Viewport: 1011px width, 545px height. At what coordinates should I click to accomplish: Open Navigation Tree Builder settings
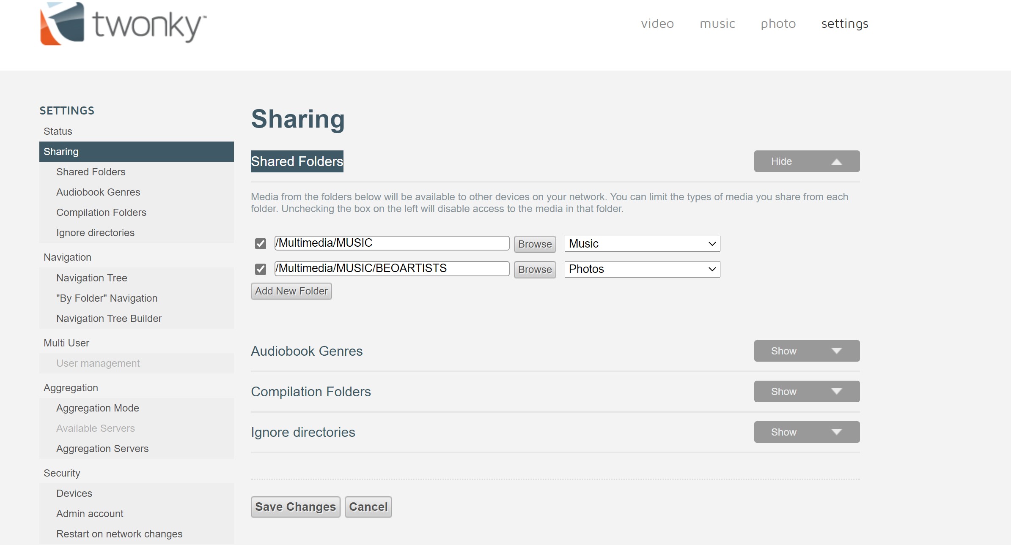click(109, 319)
